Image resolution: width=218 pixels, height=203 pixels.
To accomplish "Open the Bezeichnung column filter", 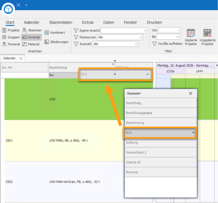I will click(113, 64).
